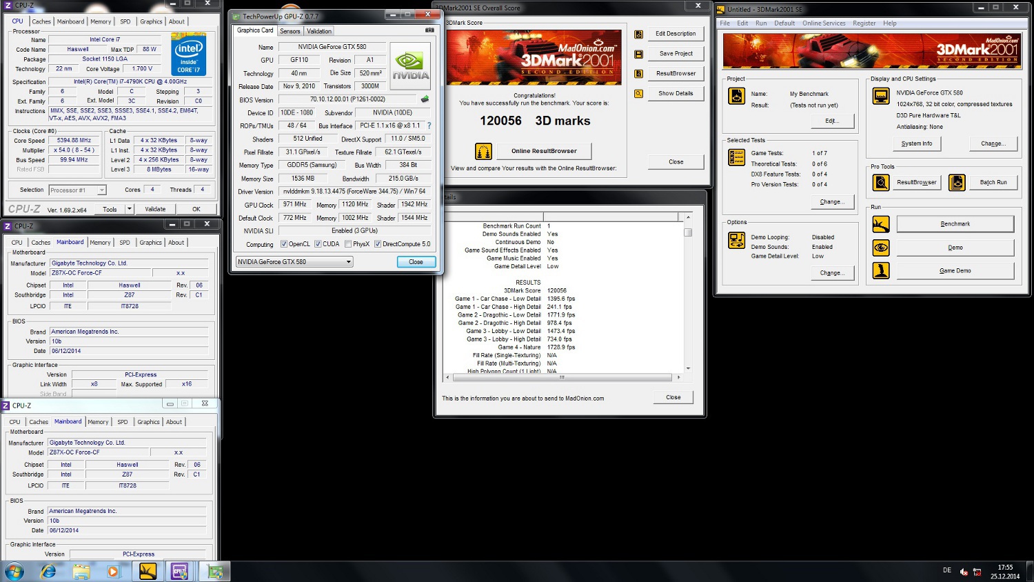Enable the PhysX checkbox
This screenshot has height=582, width=1034.
pyautogui.click(x=348, y=244)
